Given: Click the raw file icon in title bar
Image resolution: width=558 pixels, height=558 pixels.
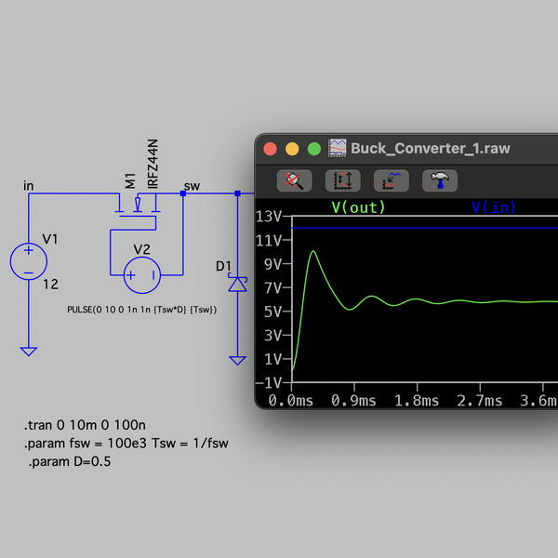Looking at the screenshot, I should point(337,148).
